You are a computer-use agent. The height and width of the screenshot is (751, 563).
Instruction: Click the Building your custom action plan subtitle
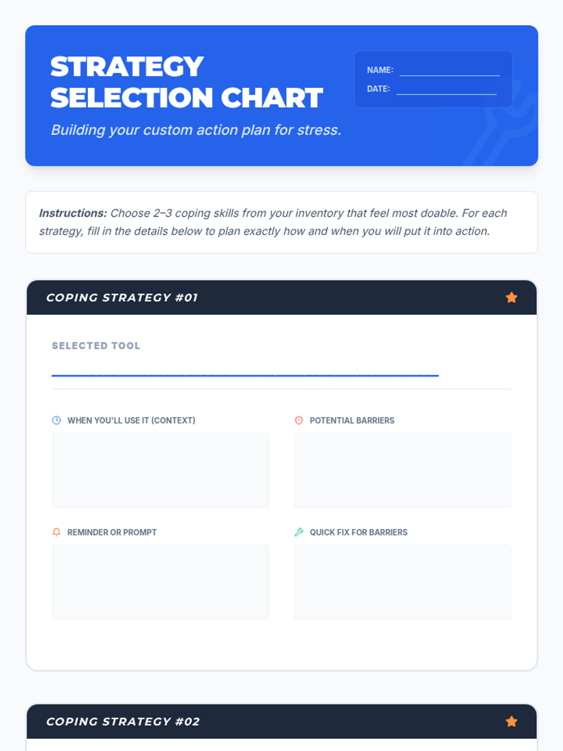[196, 130]
